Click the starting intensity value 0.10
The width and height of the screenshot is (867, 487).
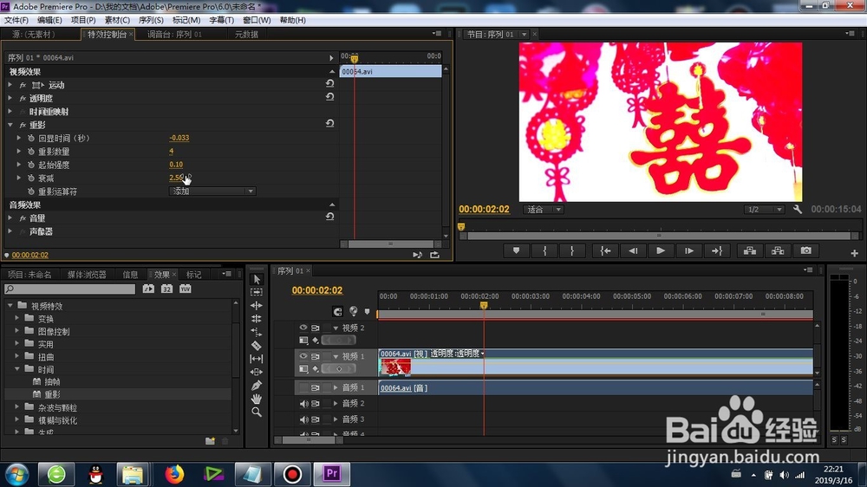point(176,164)
